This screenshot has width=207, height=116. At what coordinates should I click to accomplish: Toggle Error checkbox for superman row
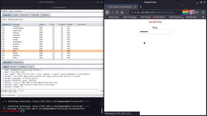(53, 31)
